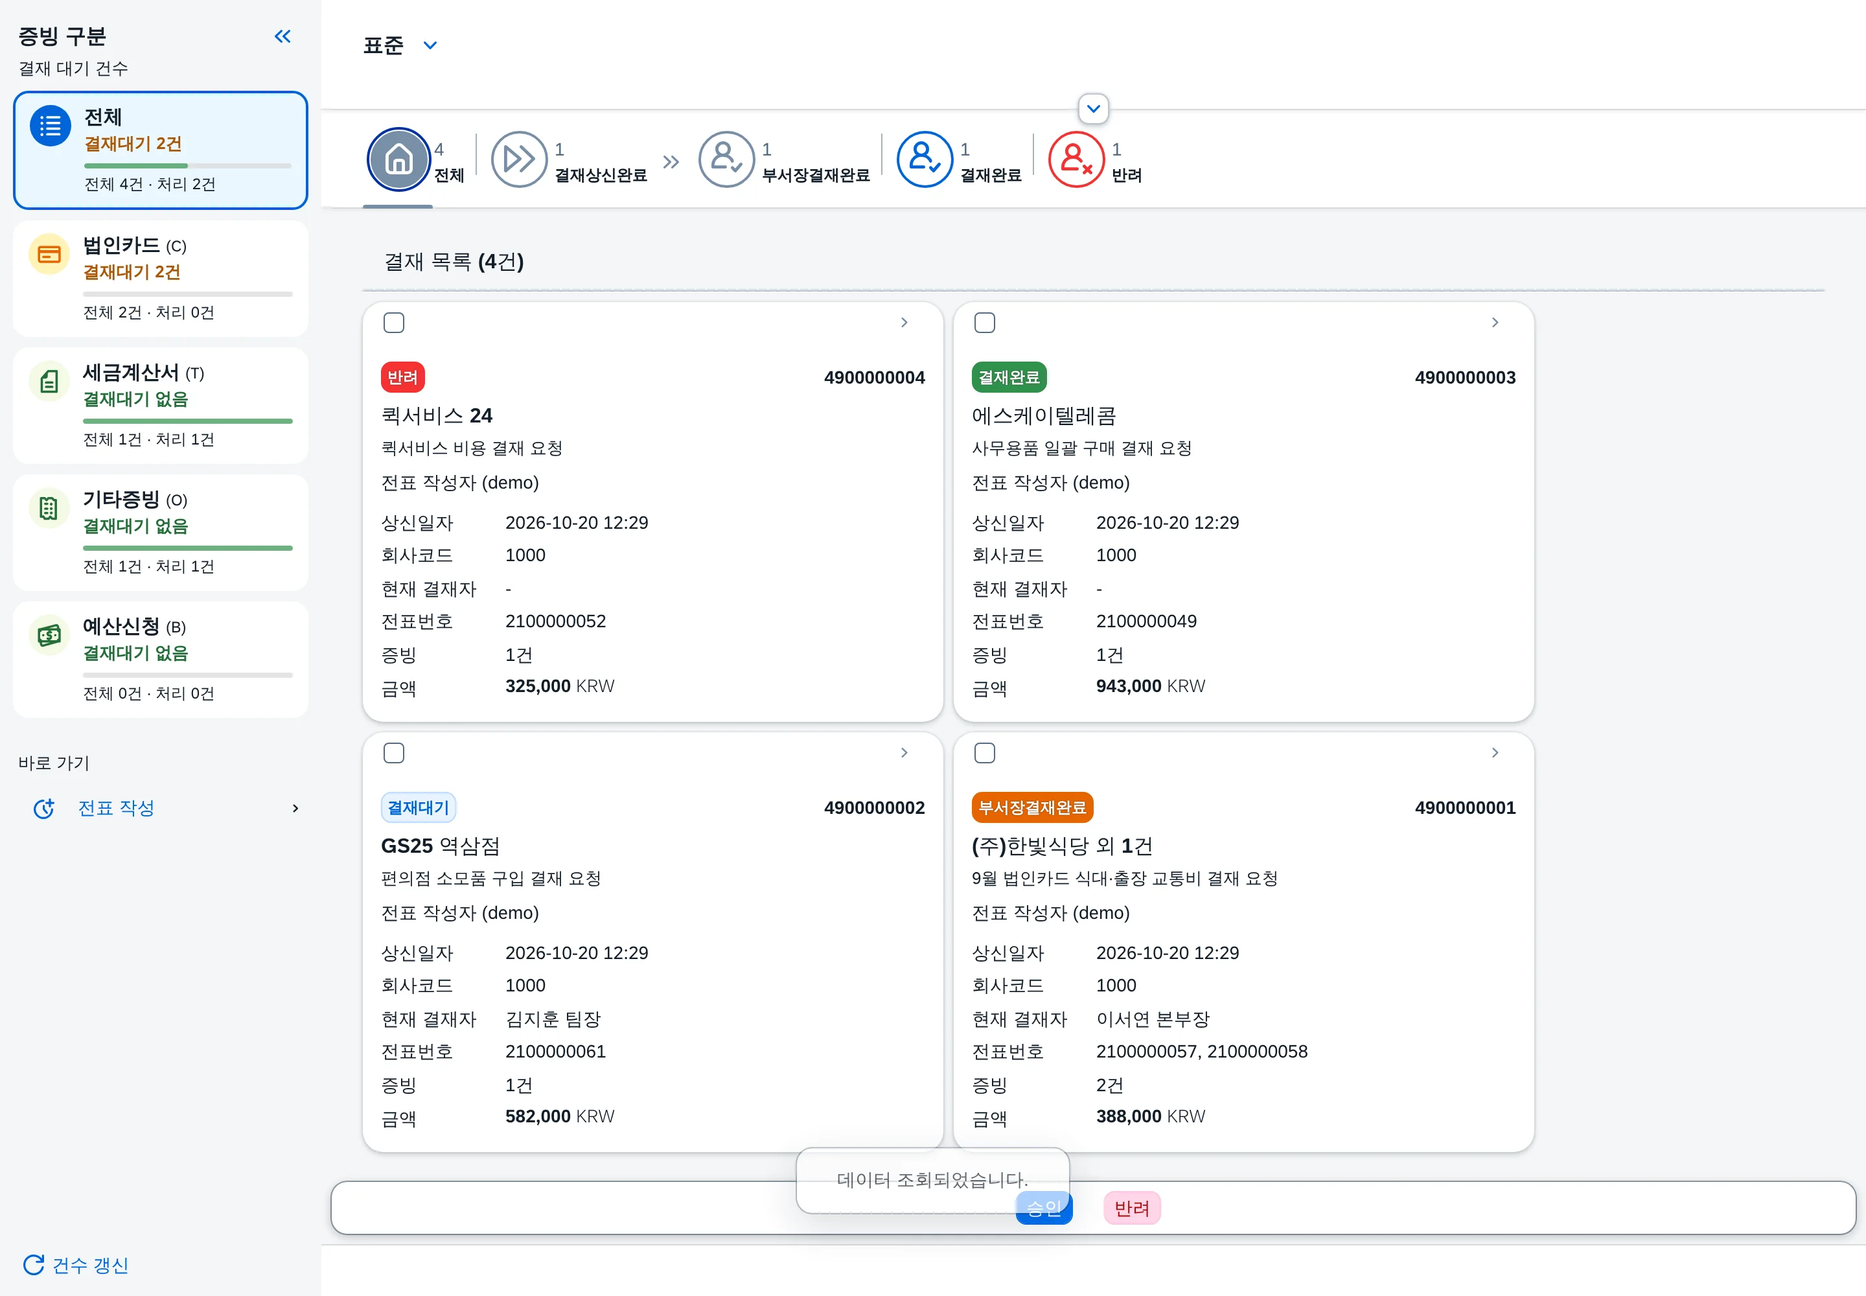Click the 전체 category progress bar

(x=188, y=166)
